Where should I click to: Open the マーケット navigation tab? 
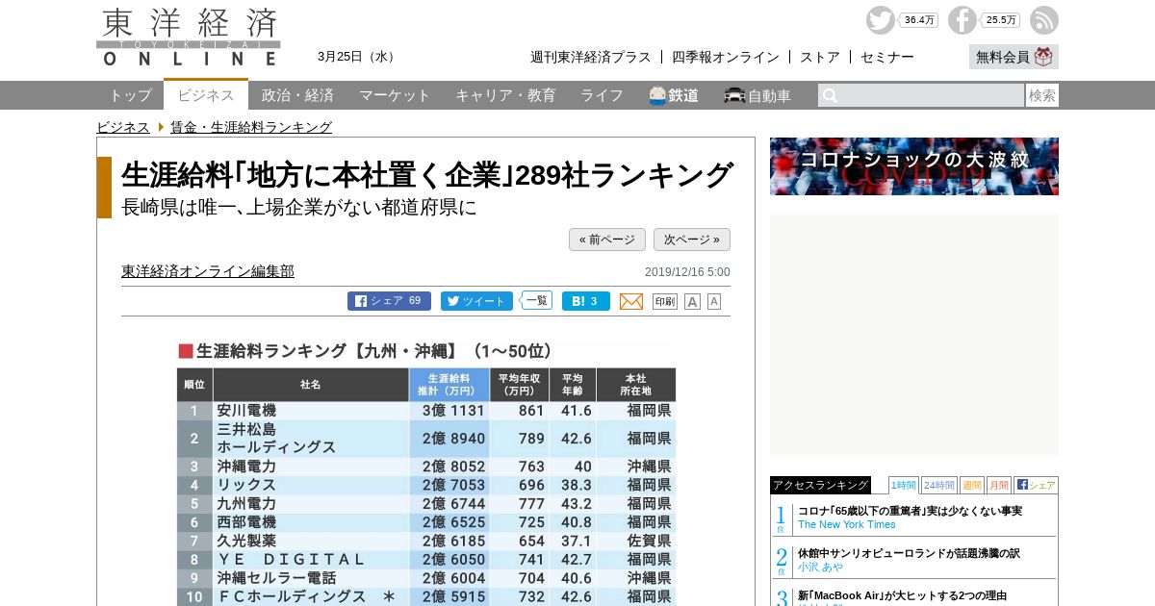pyautogui.click(x=395, y=95)
